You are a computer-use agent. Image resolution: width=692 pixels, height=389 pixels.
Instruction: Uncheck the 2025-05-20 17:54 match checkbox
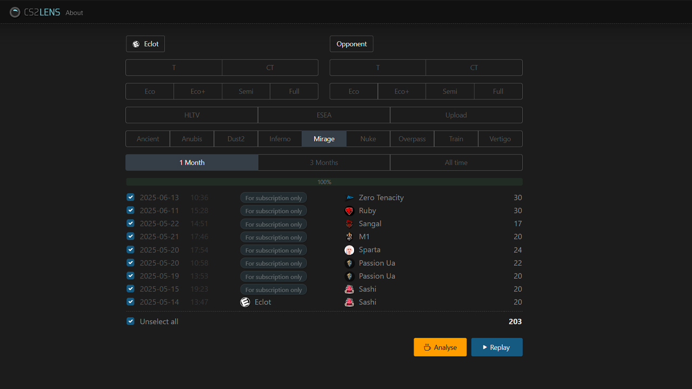130,250
